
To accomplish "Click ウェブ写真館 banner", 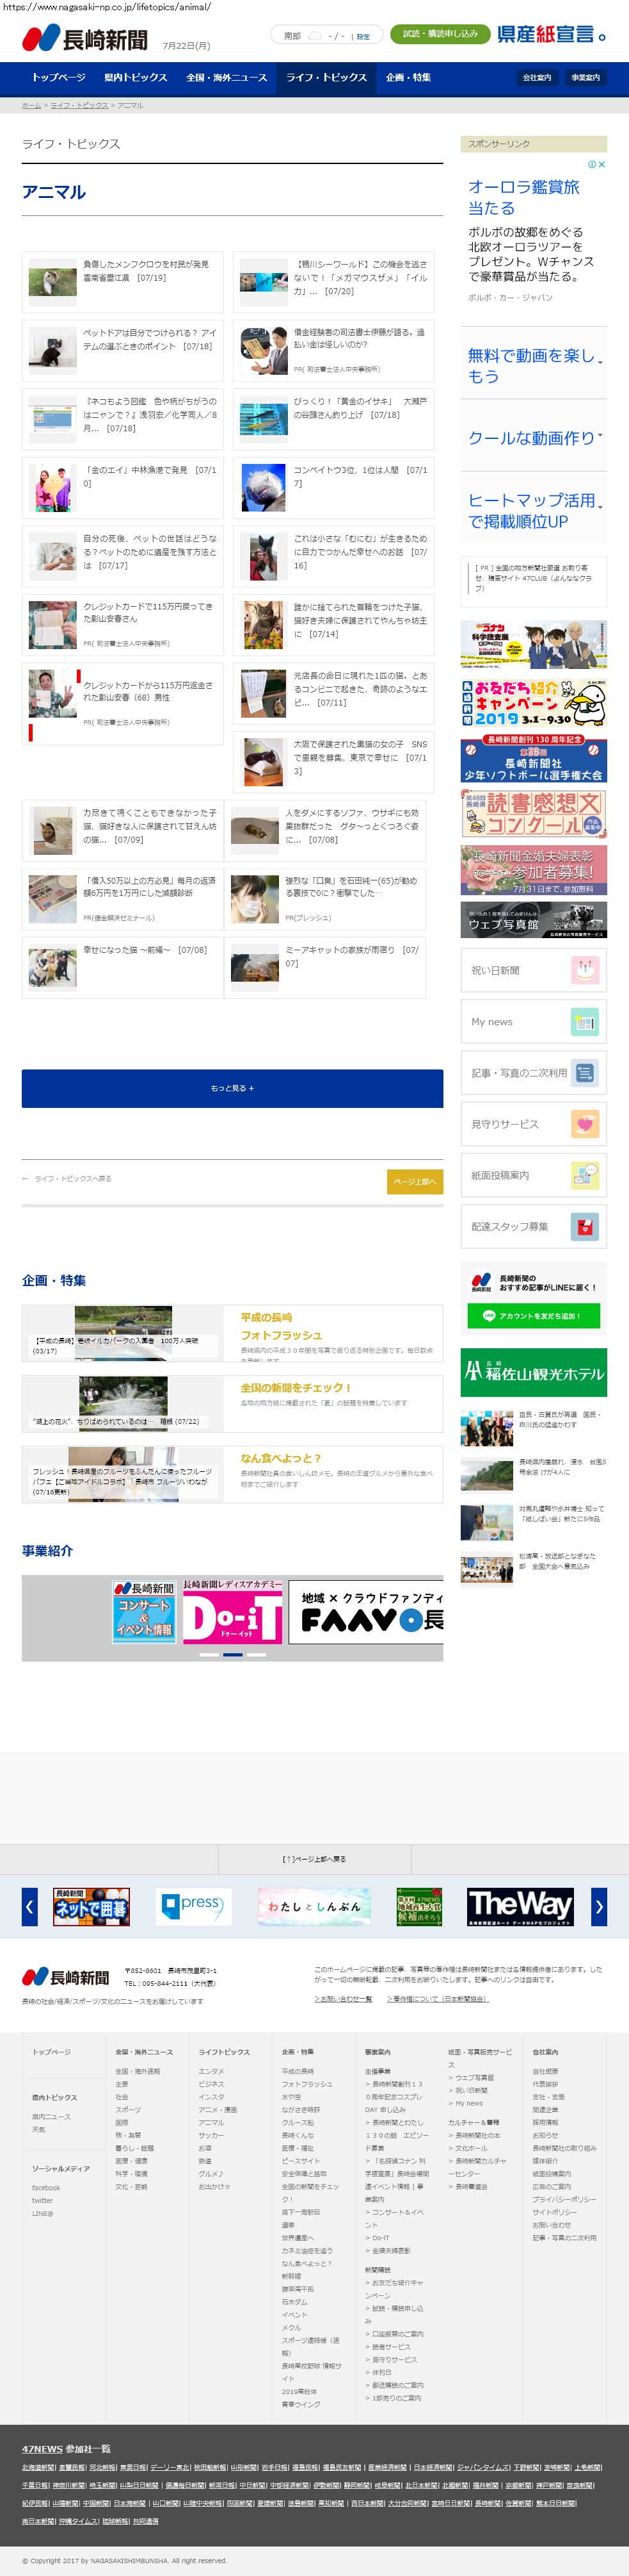I will 533,920.
